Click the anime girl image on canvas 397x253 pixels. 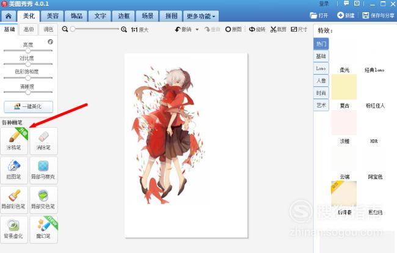point(169,136)
